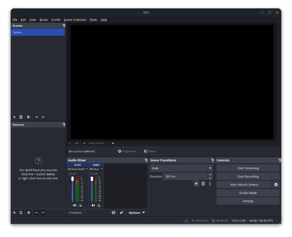
Task: Open Mic/Aux dropdown arrow
Action: (x=102, y=169)
